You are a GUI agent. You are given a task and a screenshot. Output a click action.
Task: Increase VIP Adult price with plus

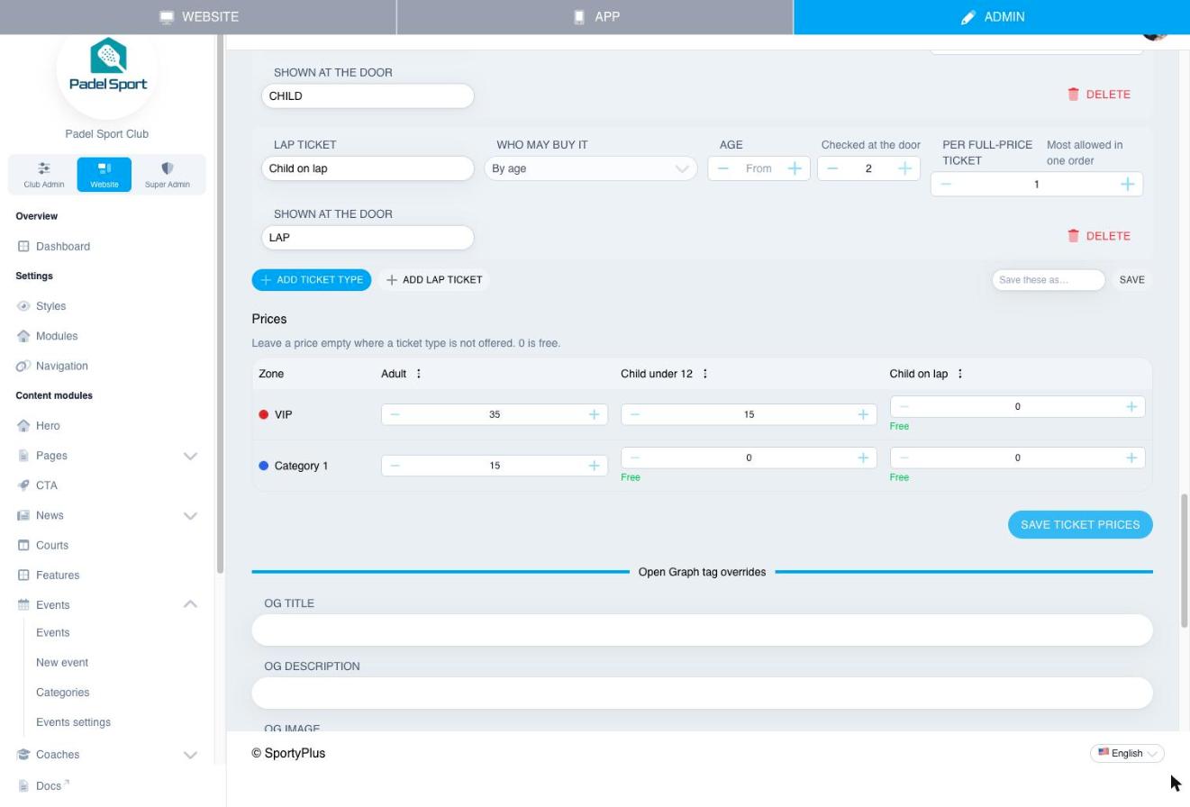[x=594, y=414]
